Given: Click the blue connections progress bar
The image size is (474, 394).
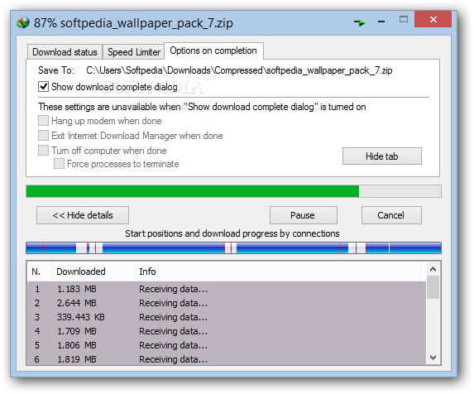Looking at the screenshot, I should [x=233, y=247].
